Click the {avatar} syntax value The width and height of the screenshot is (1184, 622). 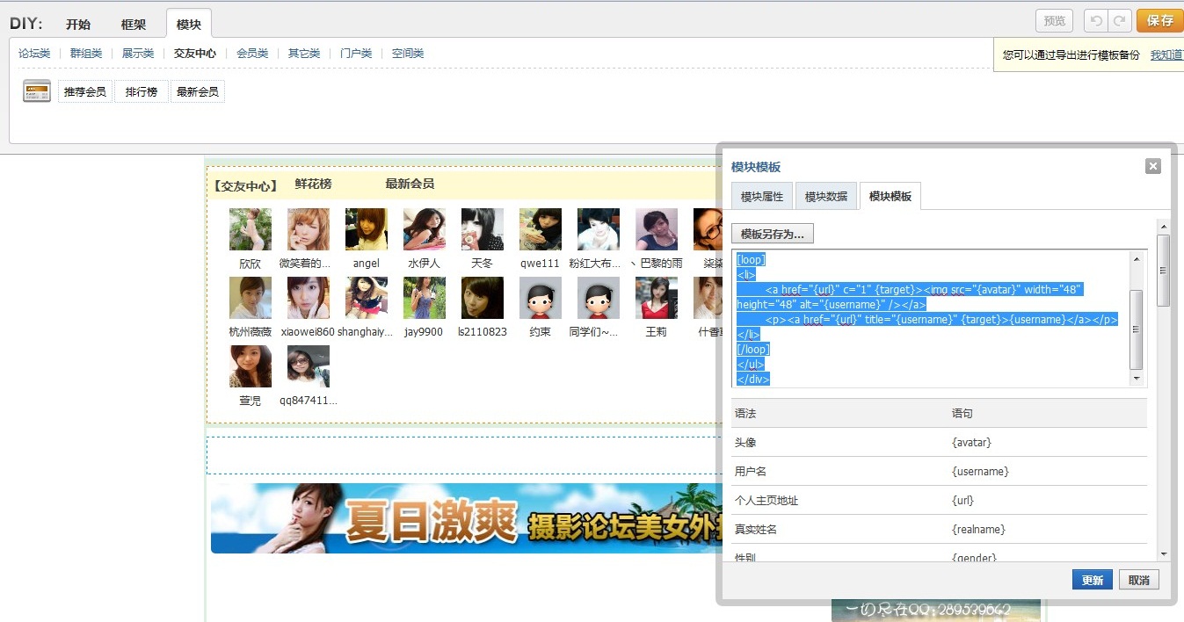(971, 443)
